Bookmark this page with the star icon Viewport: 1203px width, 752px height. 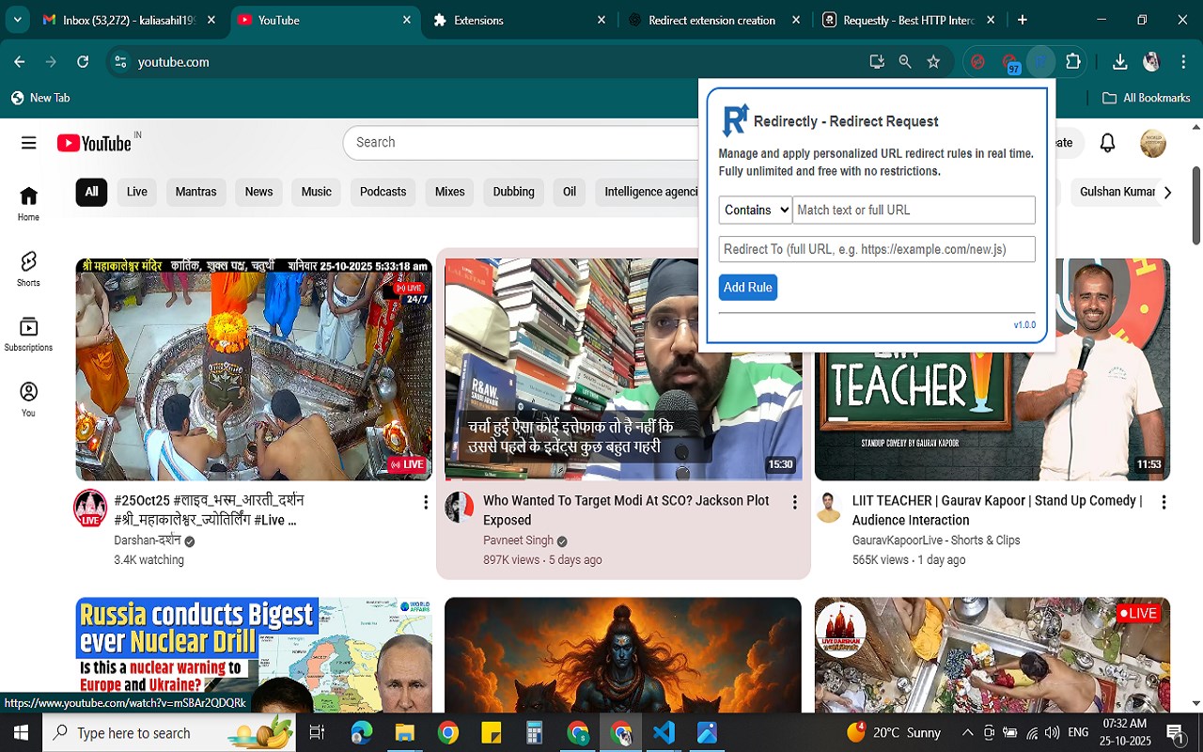933,62
